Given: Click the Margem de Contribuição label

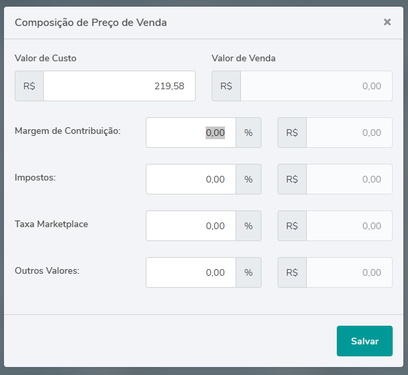Looking at the screenshot, I should (67, 131).
